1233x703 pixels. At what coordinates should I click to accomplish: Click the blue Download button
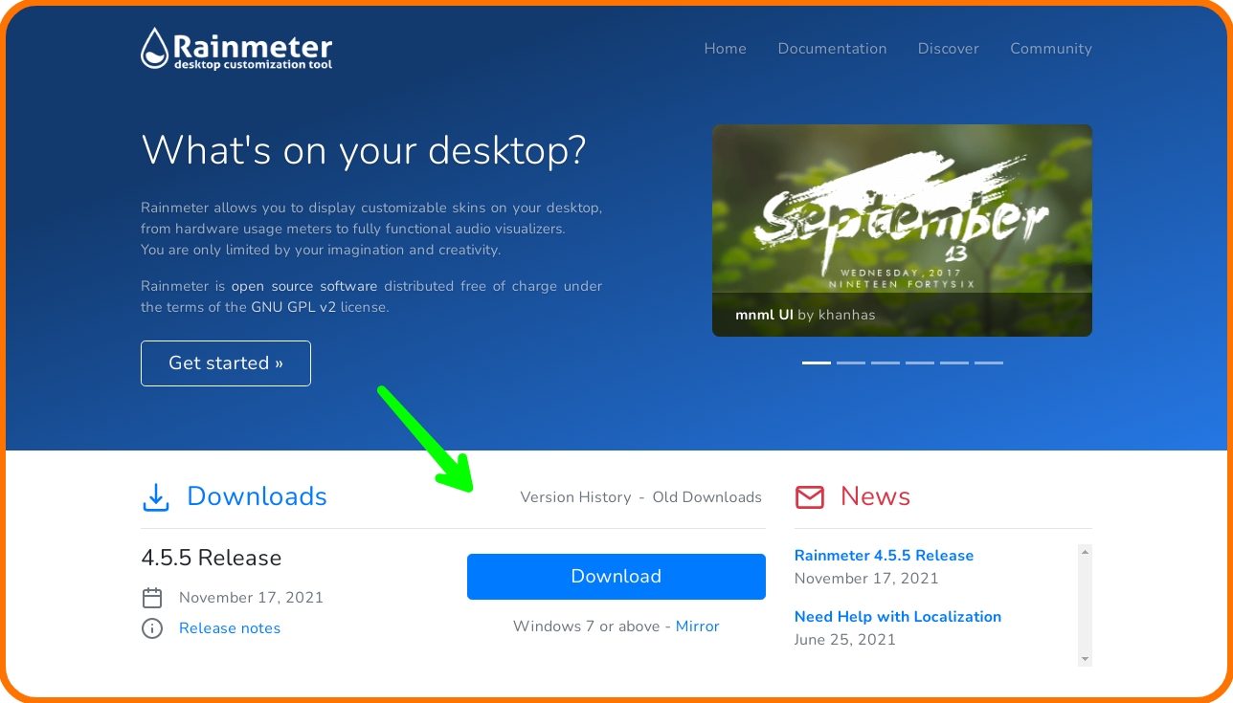point(616,577)
